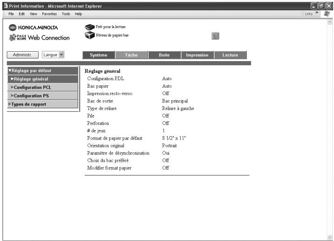334x241 pixels.
Task: Click the scrollbar down arrow
Action: (329, 237)
